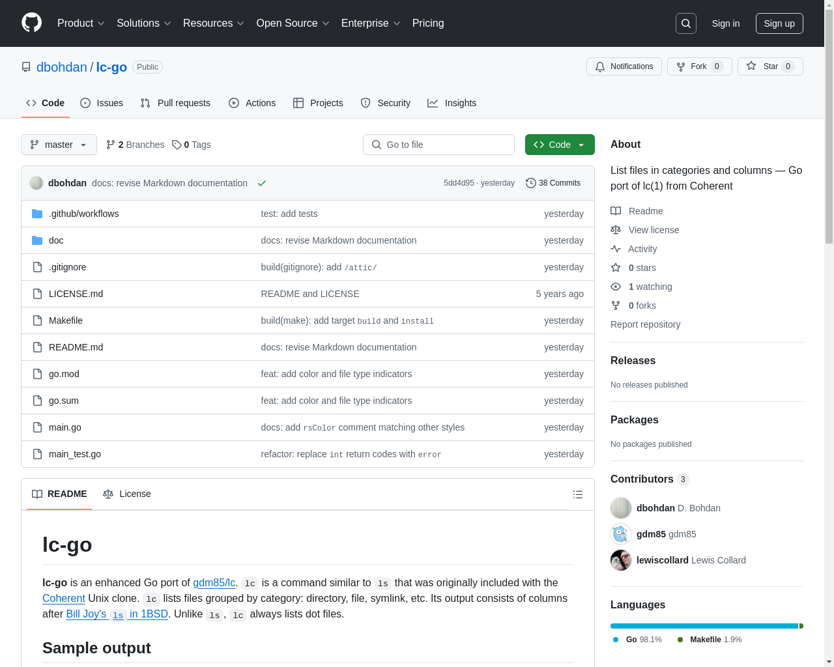Viewport: 834px width, 667px height.
Task: Go to the Pricing page
Action: pyautogui.click(x=428, y=23)
